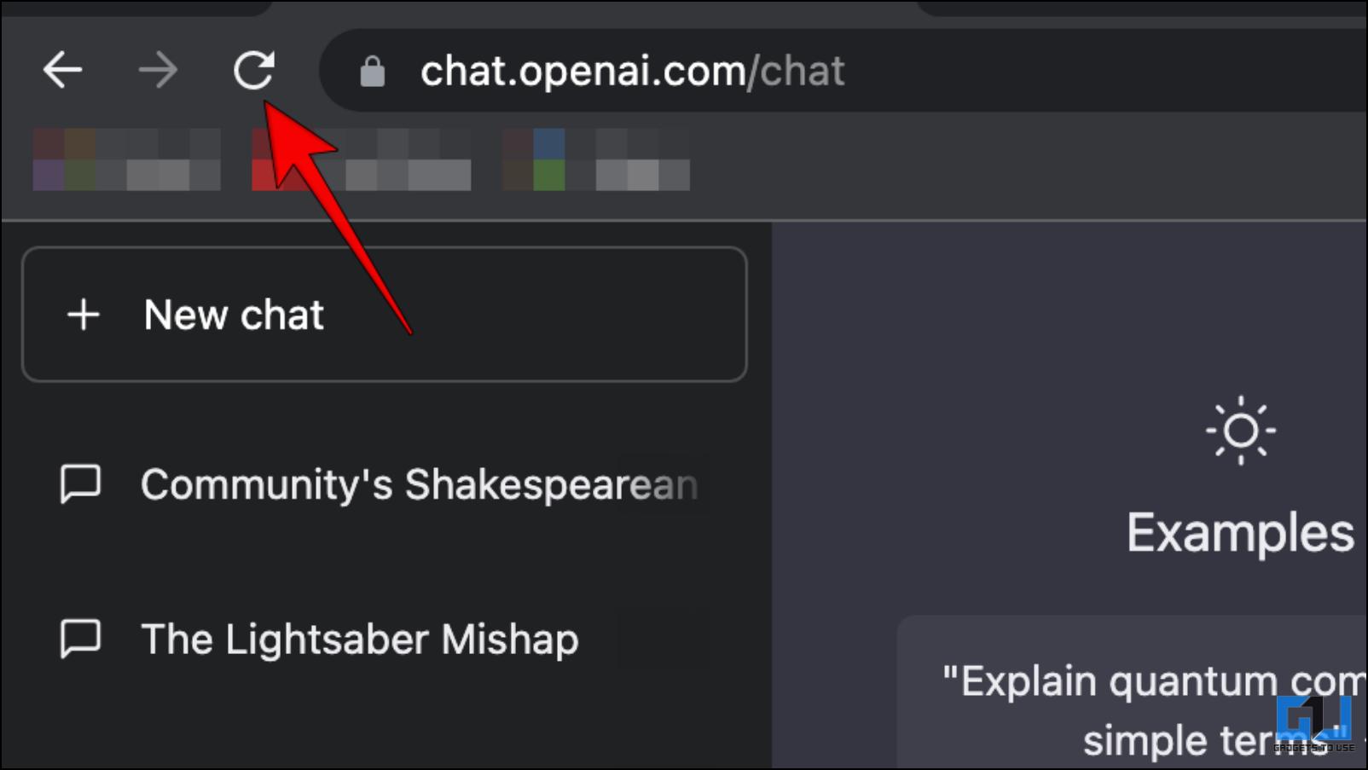Image resolution: width=1368 pixels, height=770 pixels.
Task: Click the sun icon above Examples
Action: [x=1241, y=431]
